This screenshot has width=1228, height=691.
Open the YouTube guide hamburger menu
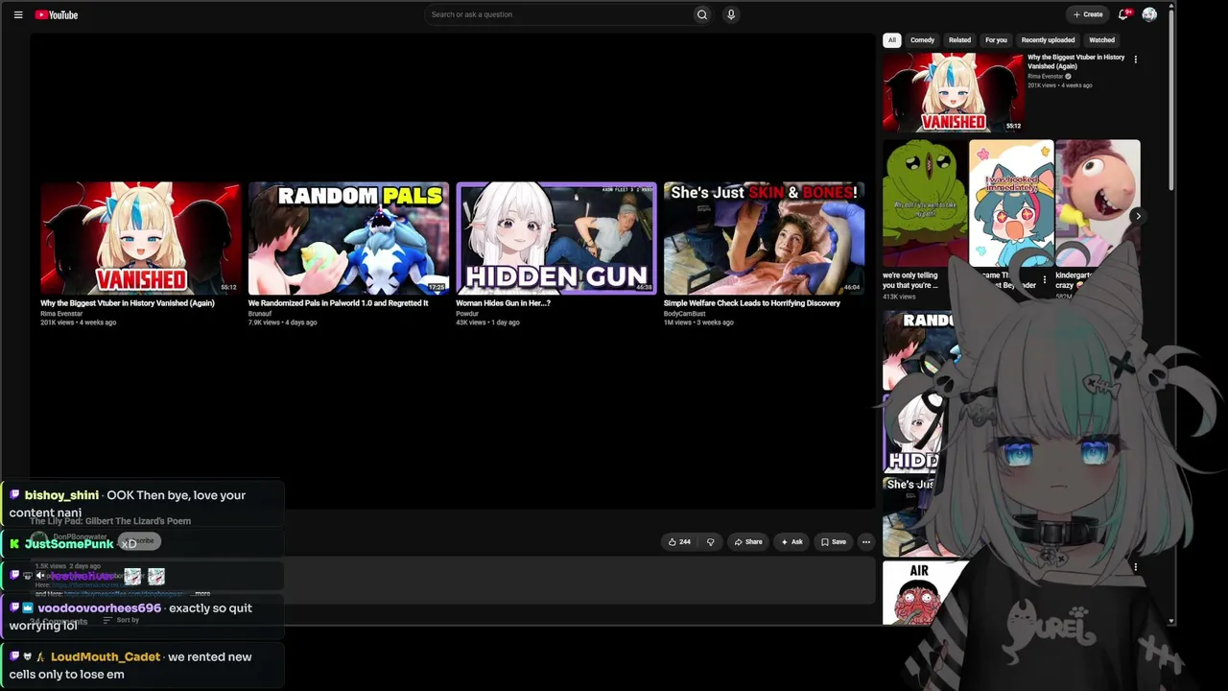(17, 14)
